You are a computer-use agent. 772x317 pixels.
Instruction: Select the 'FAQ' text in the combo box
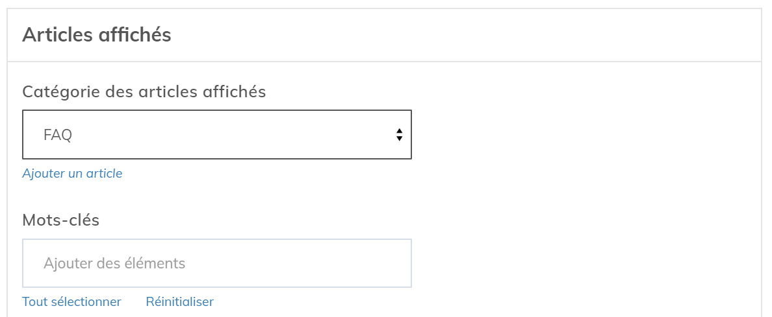coord(57,135)
